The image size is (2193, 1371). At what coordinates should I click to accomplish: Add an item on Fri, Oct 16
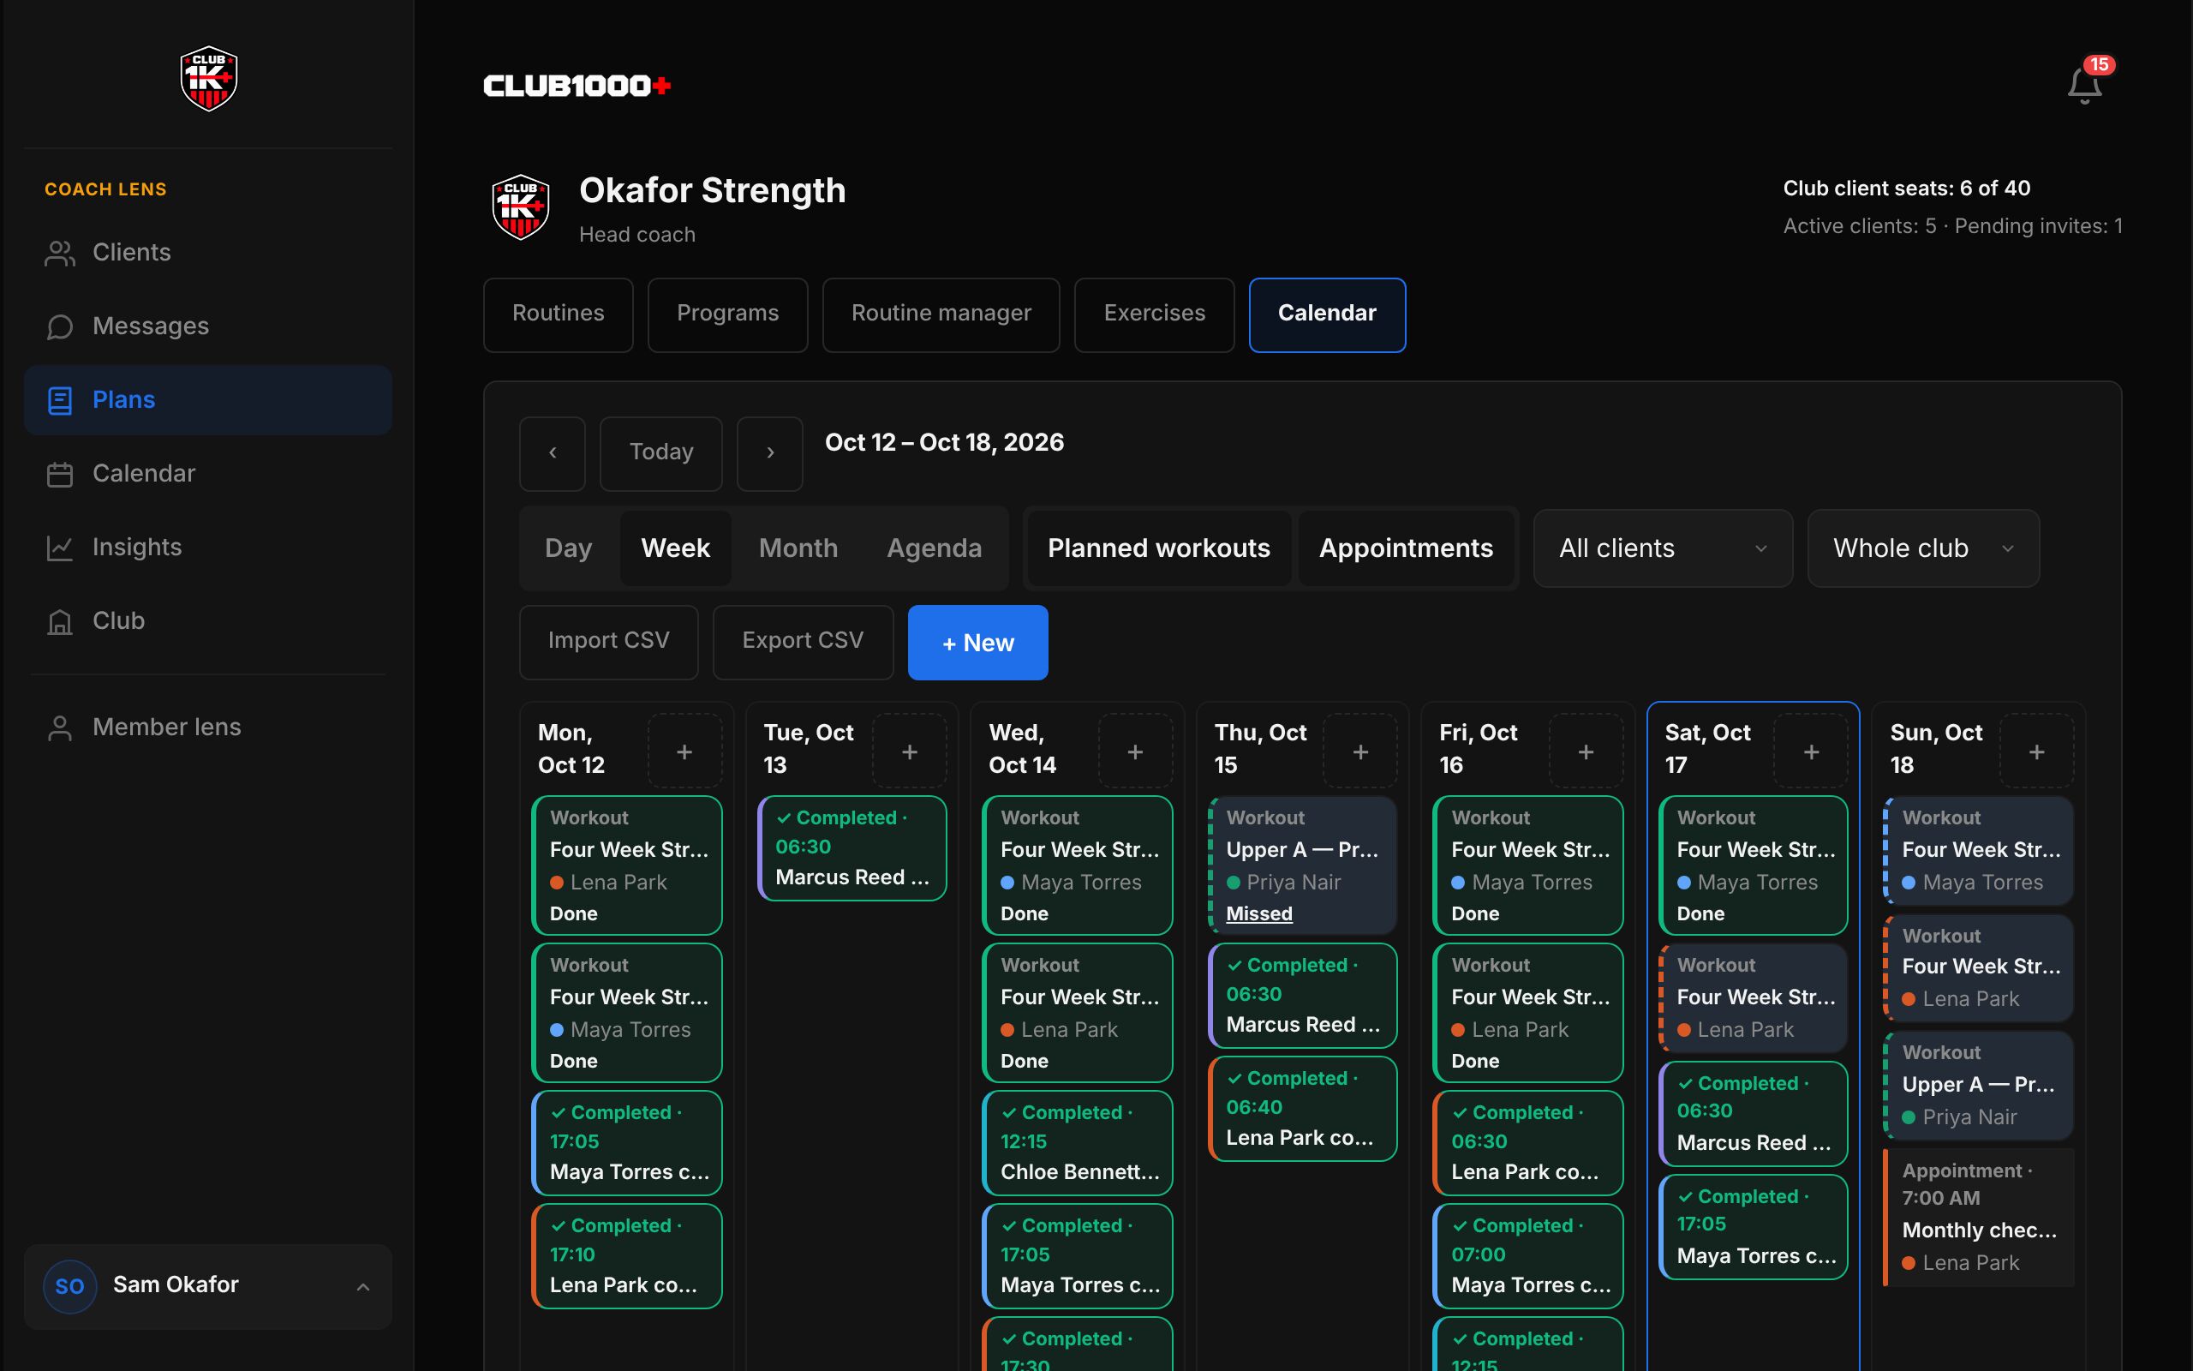click(1586, 751)
